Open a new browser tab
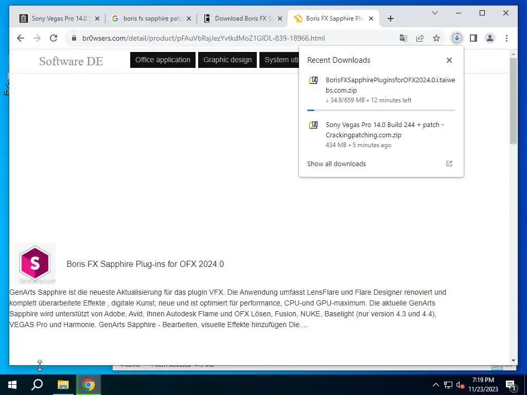The width and height of the screenshot is (527, 395). tap(390, 19)
